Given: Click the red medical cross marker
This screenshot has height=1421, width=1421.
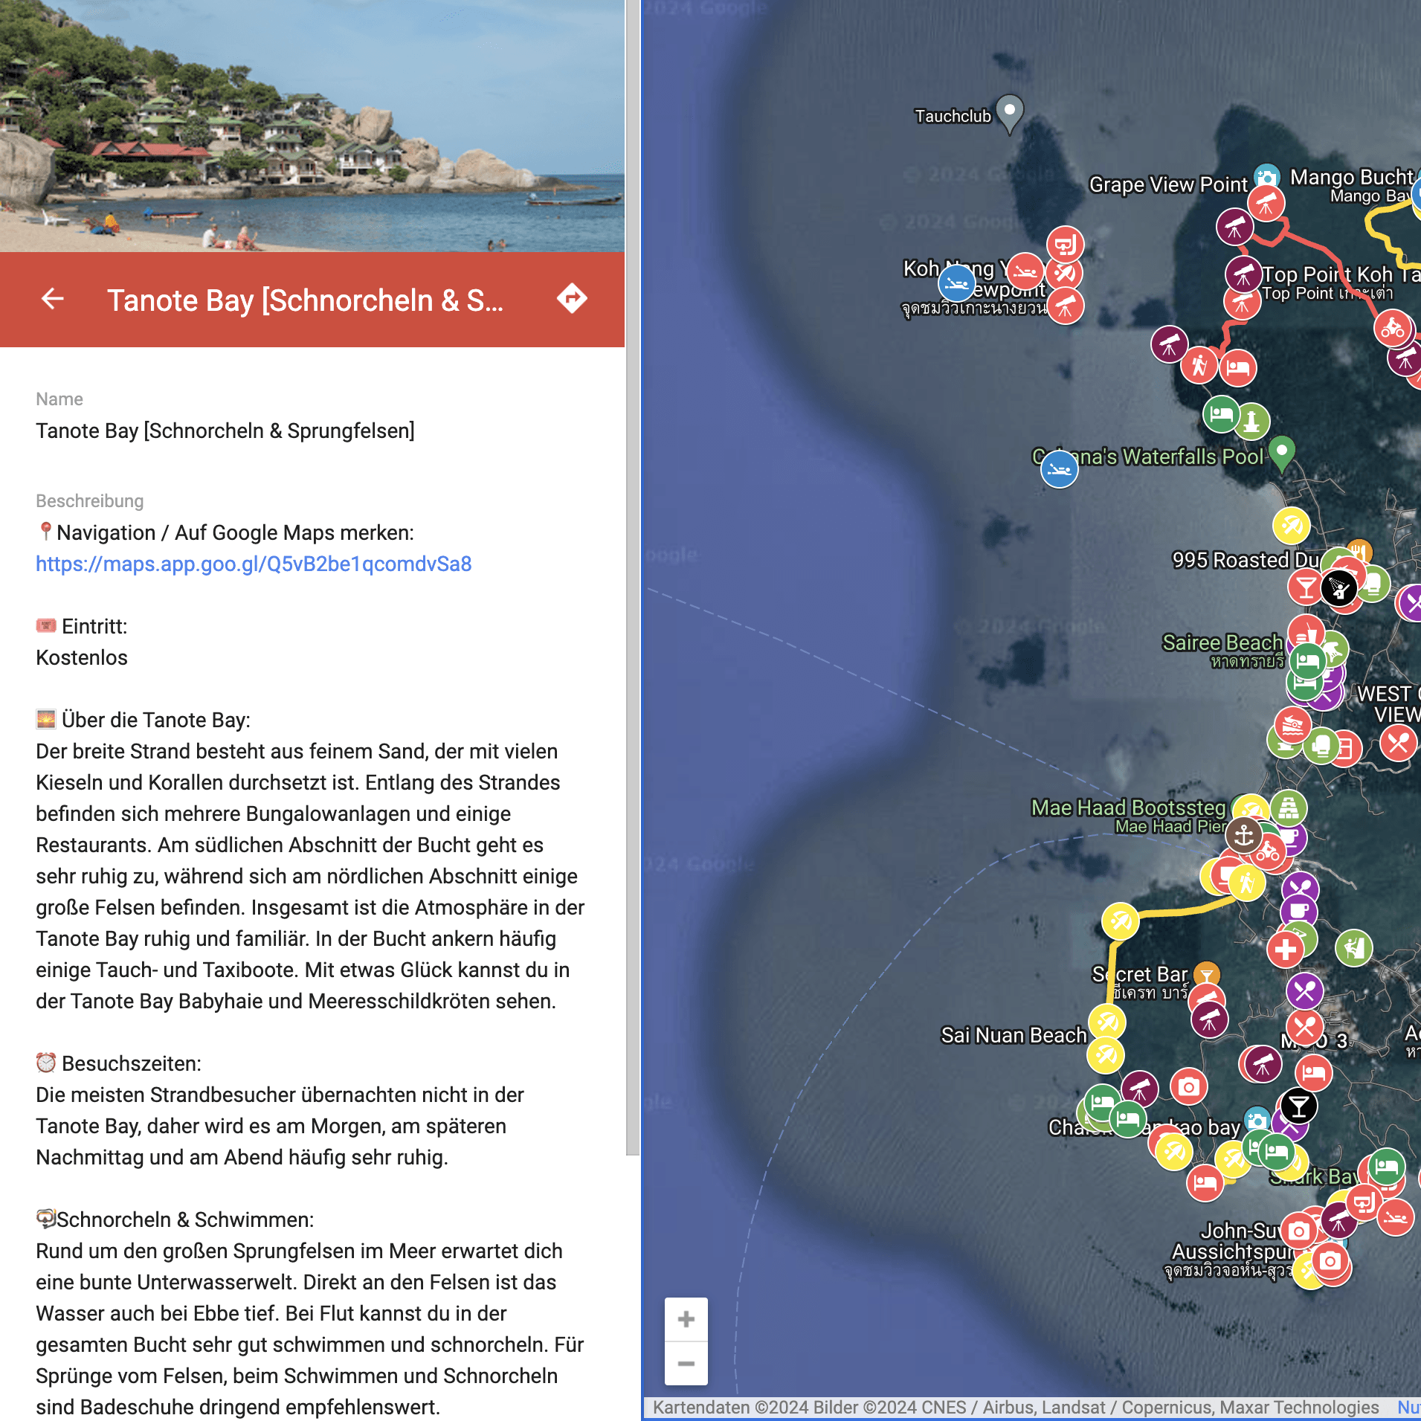Looking at the screenshot, I should click(x=1285, y=950).
